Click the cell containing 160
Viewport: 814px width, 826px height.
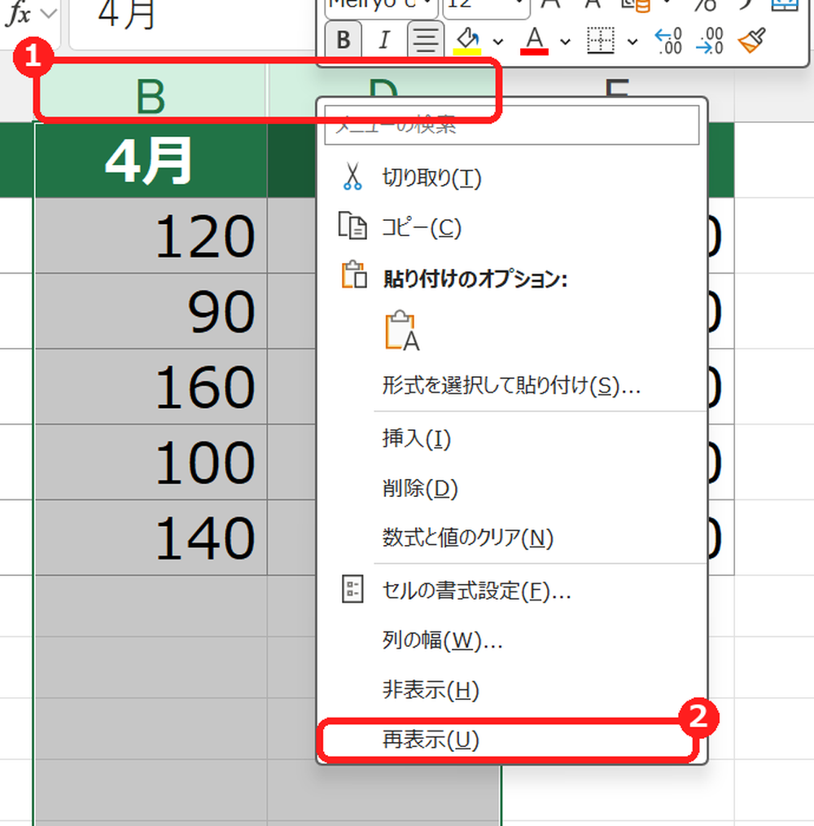coord(151,386)
